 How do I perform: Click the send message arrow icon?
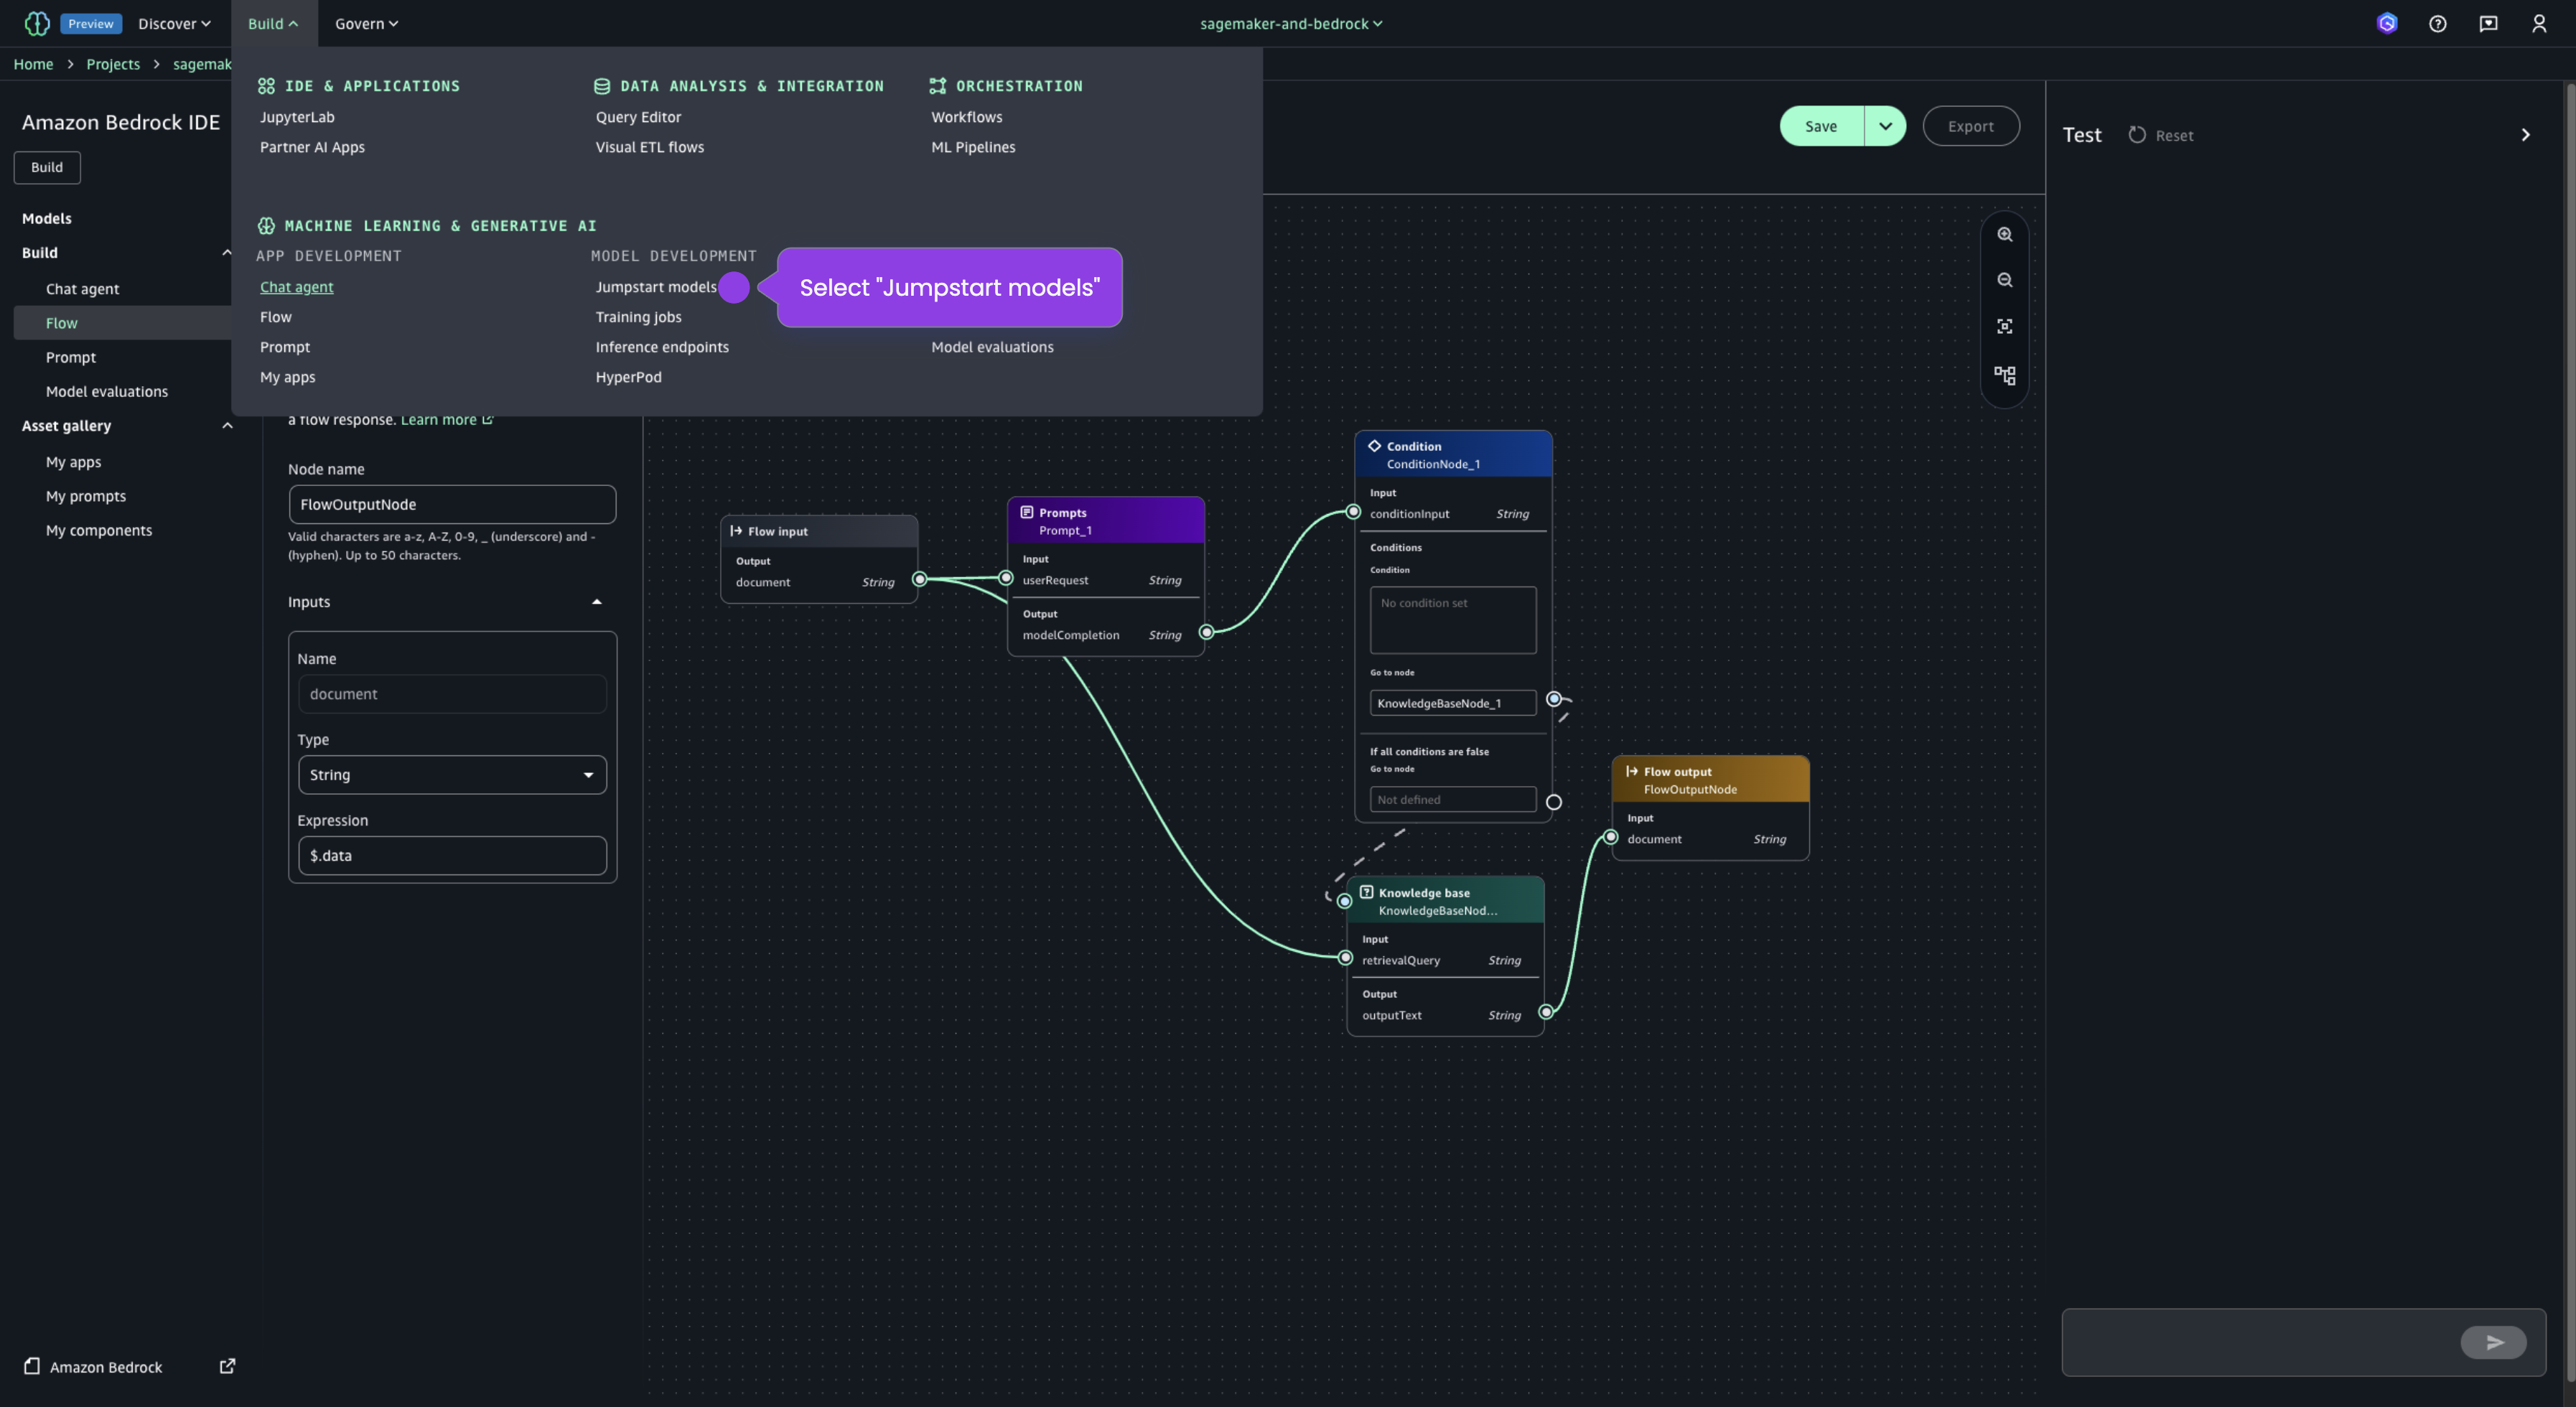(x=2493, y=1342)
